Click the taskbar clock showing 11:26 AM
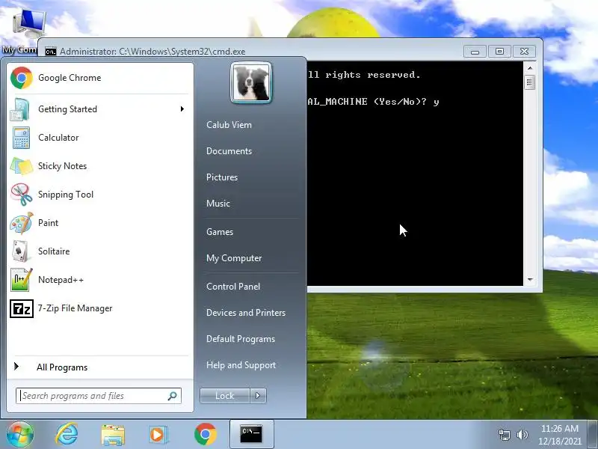 (x=559, y=435)
